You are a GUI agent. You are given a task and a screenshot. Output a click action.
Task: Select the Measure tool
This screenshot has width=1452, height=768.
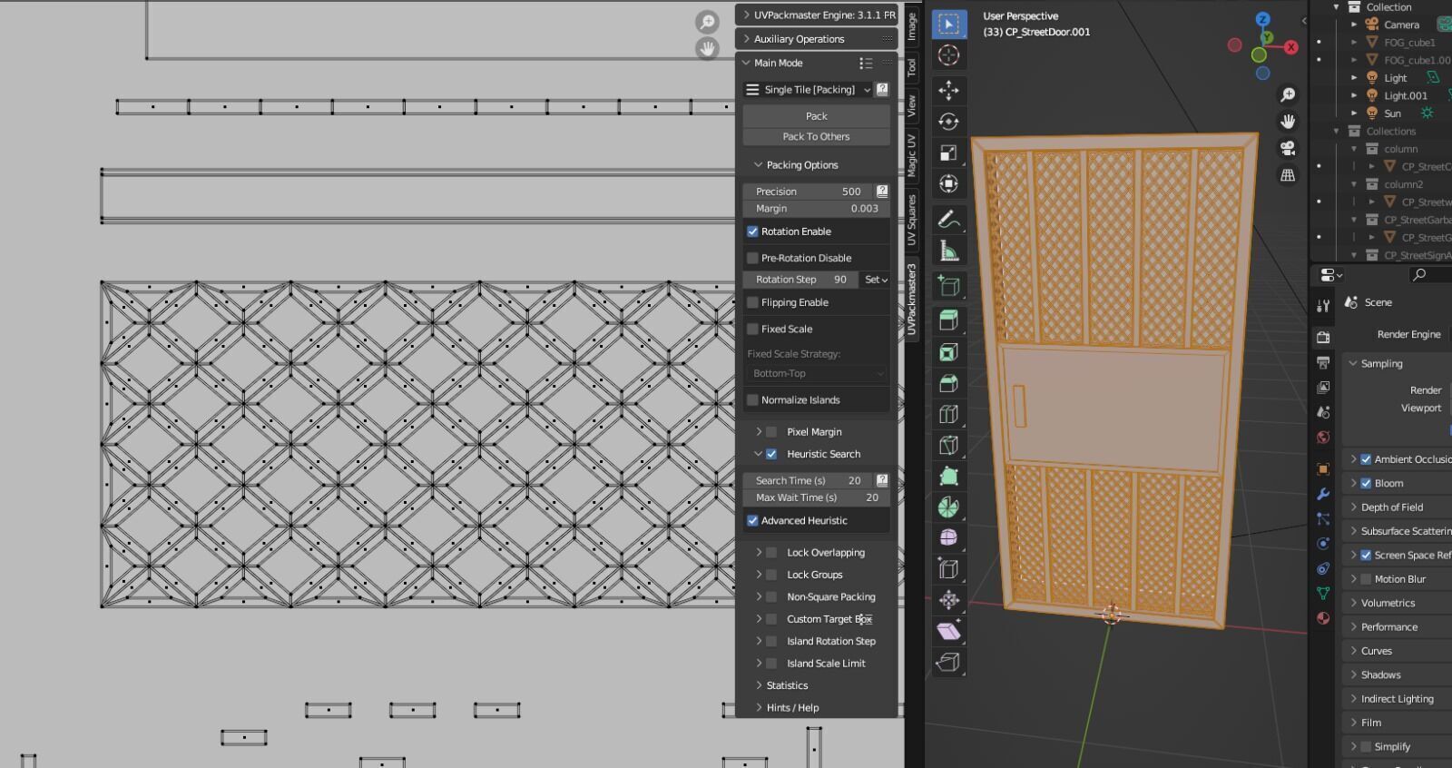(x=948, y=251)
